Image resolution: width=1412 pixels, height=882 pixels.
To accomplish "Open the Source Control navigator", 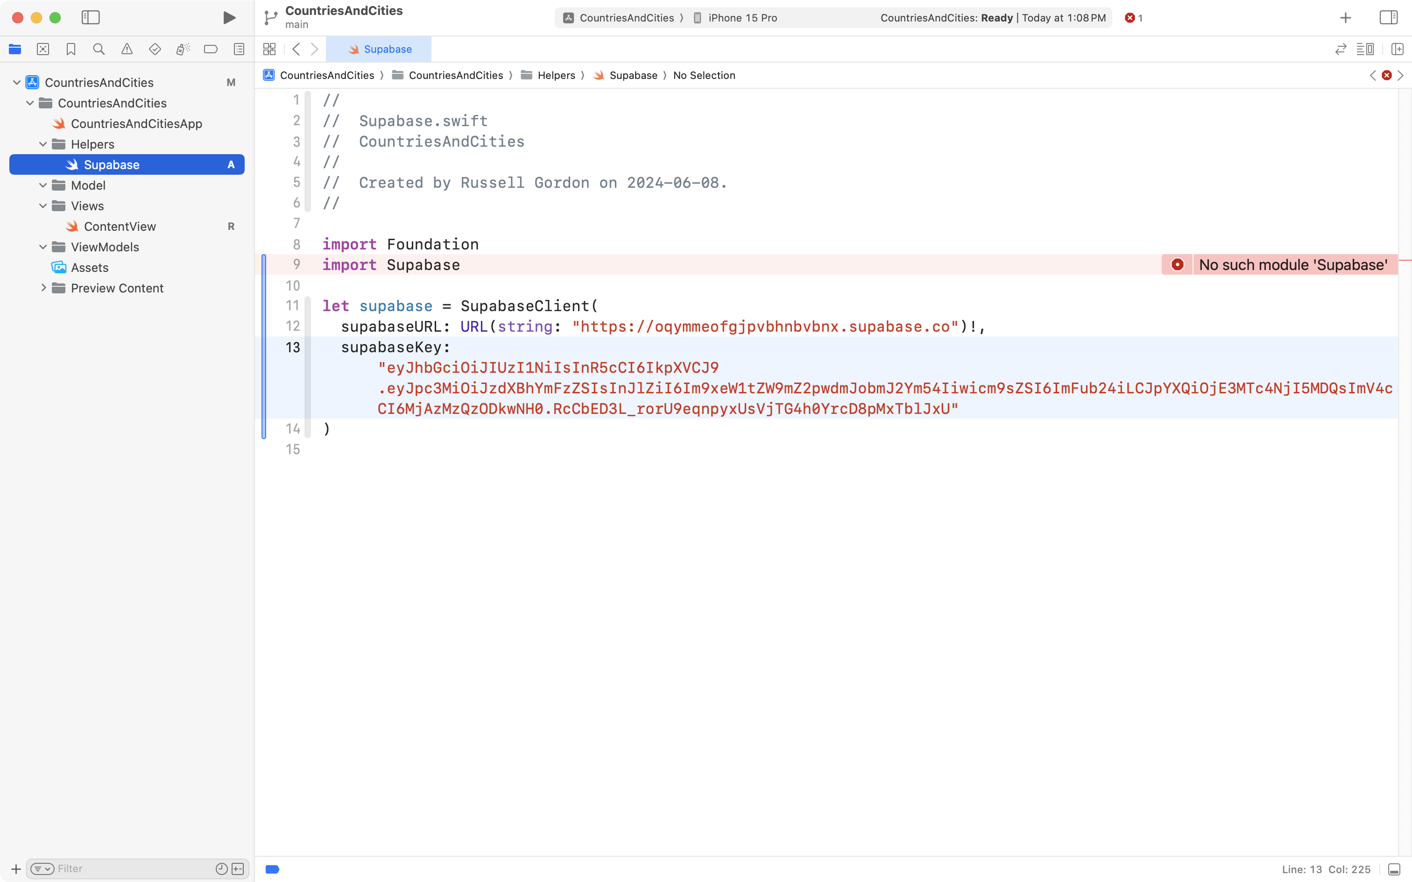I will pyautogui.click(x=42, y=49).
